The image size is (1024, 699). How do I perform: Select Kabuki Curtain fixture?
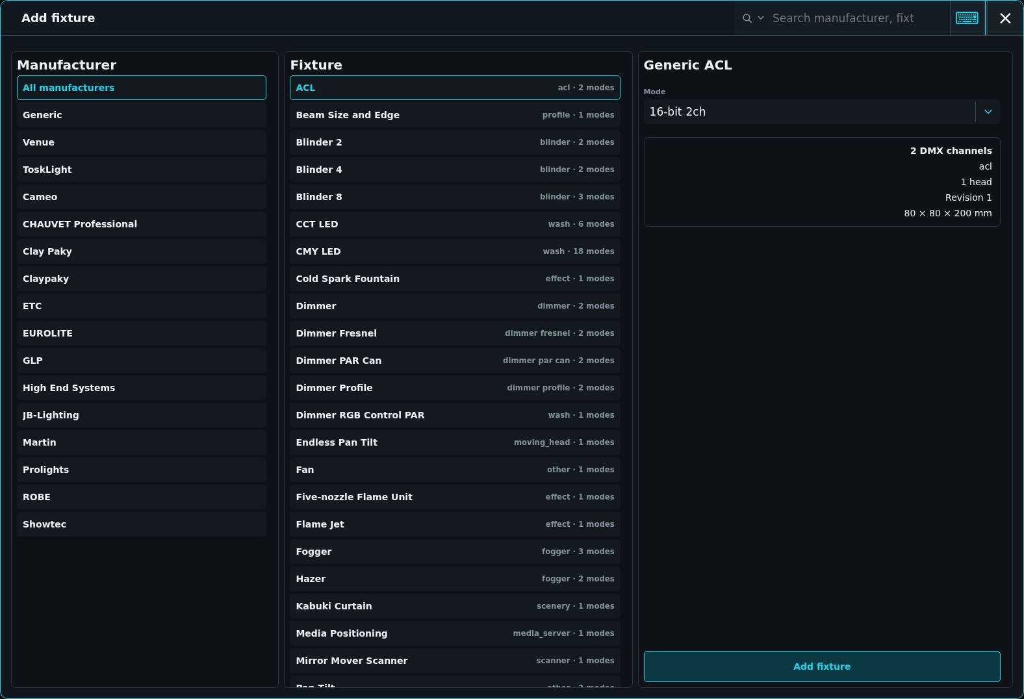pos(455,606)
